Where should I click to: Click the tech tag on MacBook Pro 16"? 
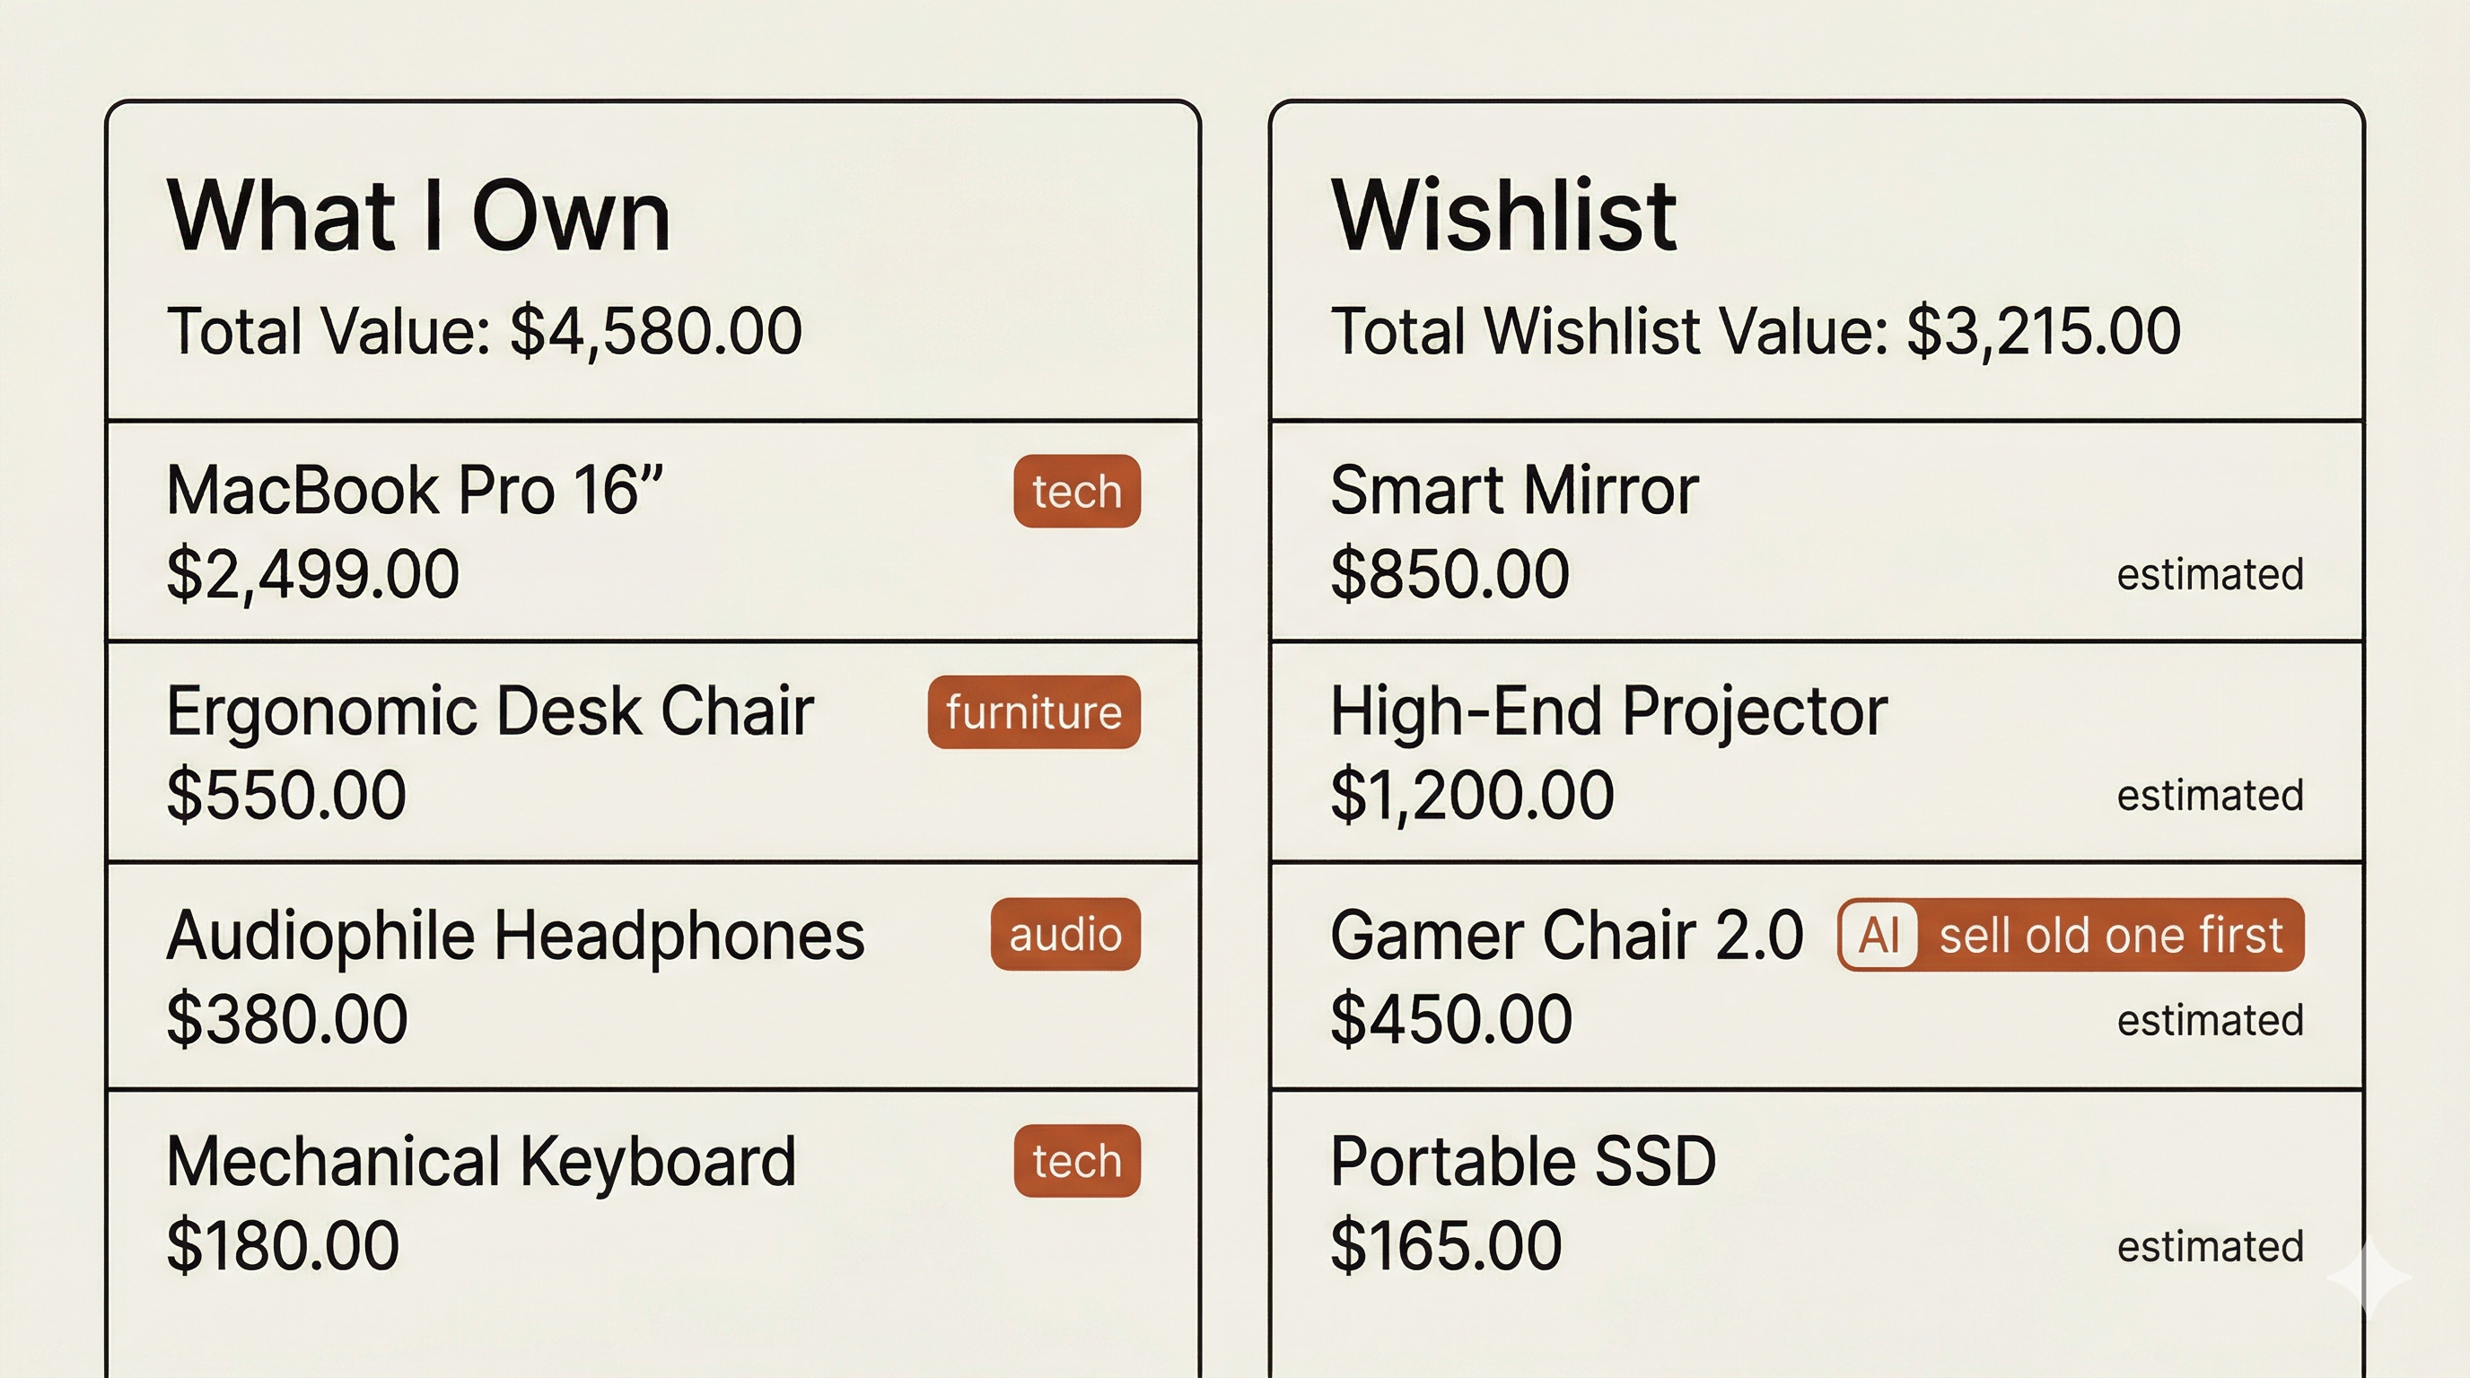click(x=1075, y=492)
